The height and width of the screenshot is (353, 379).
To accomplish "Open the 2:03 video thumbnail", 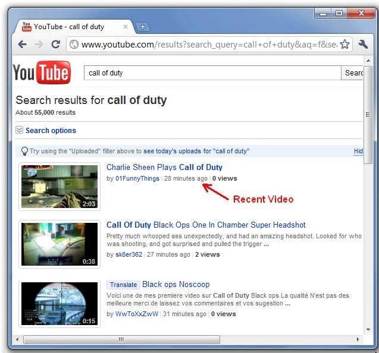I will tap(59, 187).
